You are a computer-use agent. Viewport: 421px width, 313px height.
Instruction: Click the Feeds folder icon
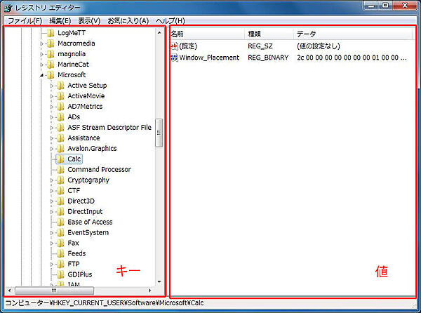click(x=60, y=253)
